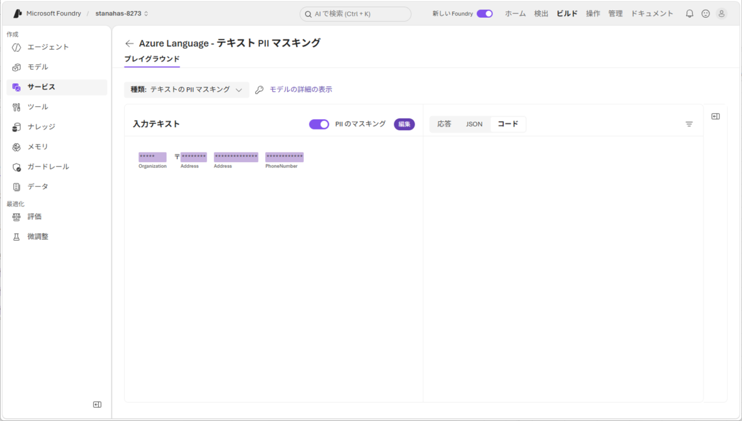The width and height of the screenshot is (742, 421).
Task: Open 微調整 label in the sidebar
Action: 38,237
